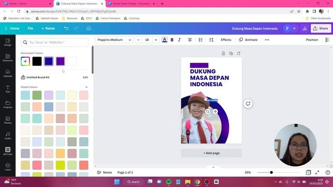
Task: Edit the font size value 18
Action: coord(147,40)
